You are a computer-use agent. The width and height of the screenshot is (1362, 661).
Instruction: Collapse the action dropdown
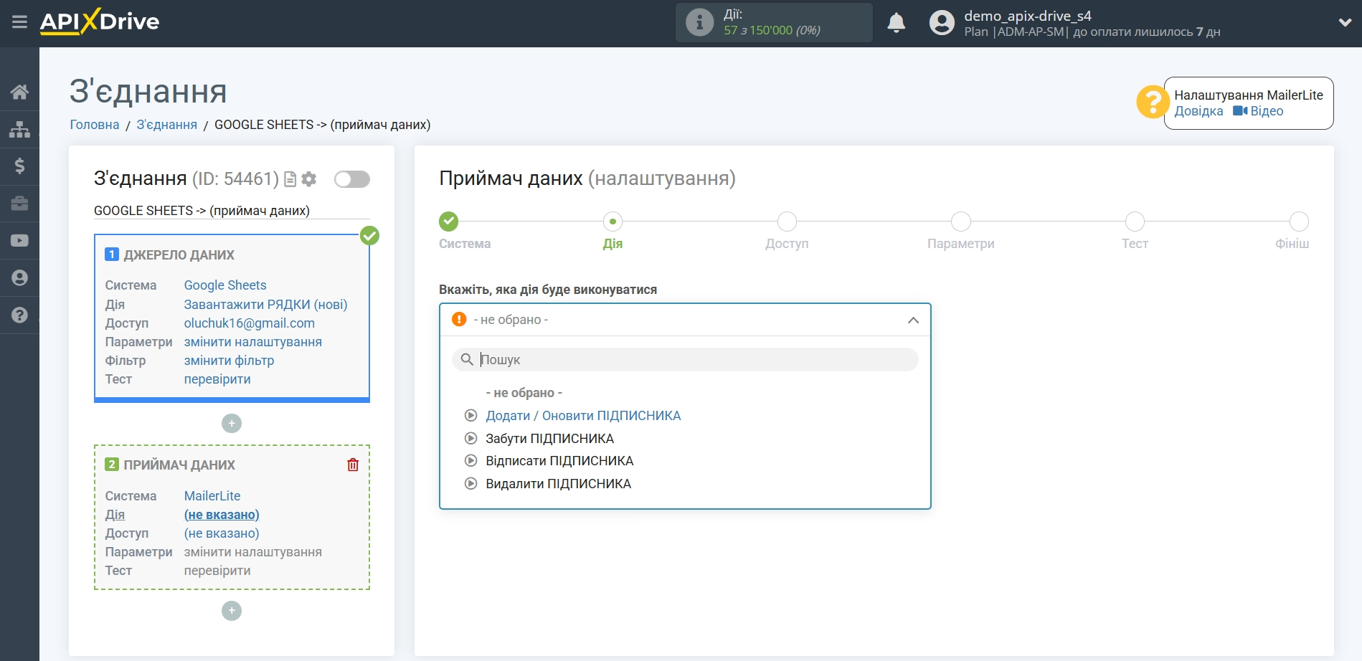[913, 320]
